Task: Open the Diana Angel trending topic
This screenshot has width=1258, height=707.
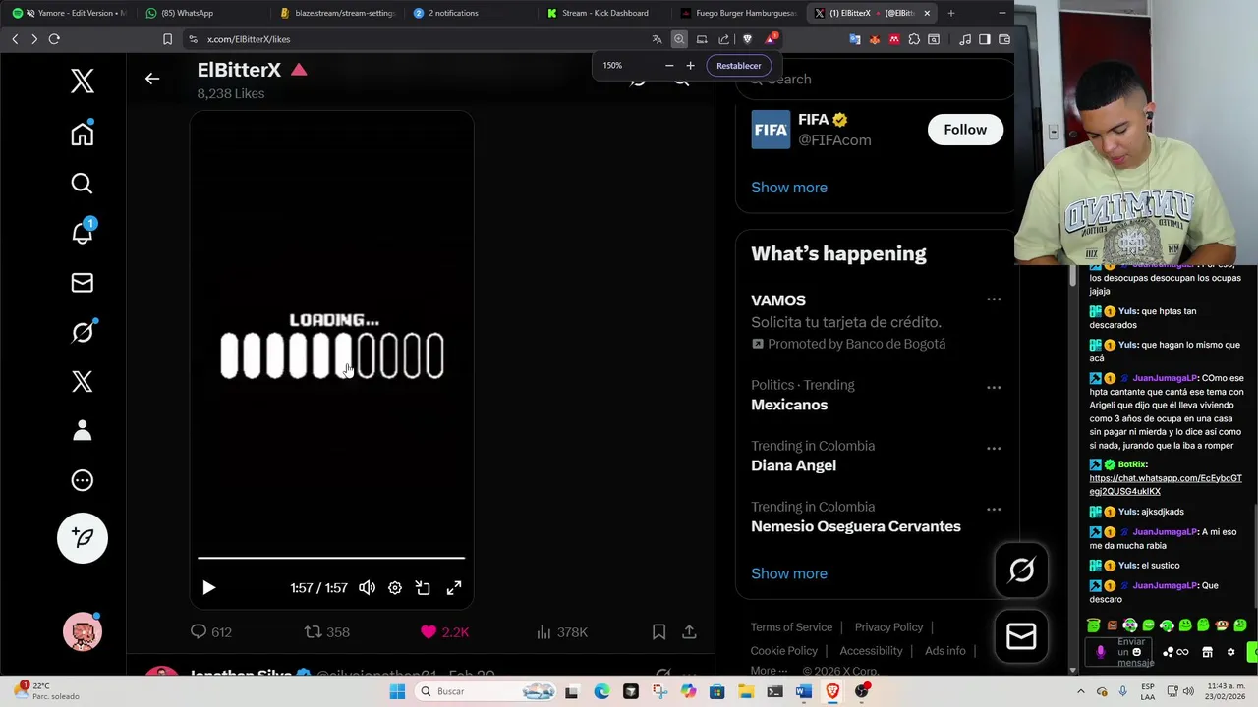Action: pos(794,465)
